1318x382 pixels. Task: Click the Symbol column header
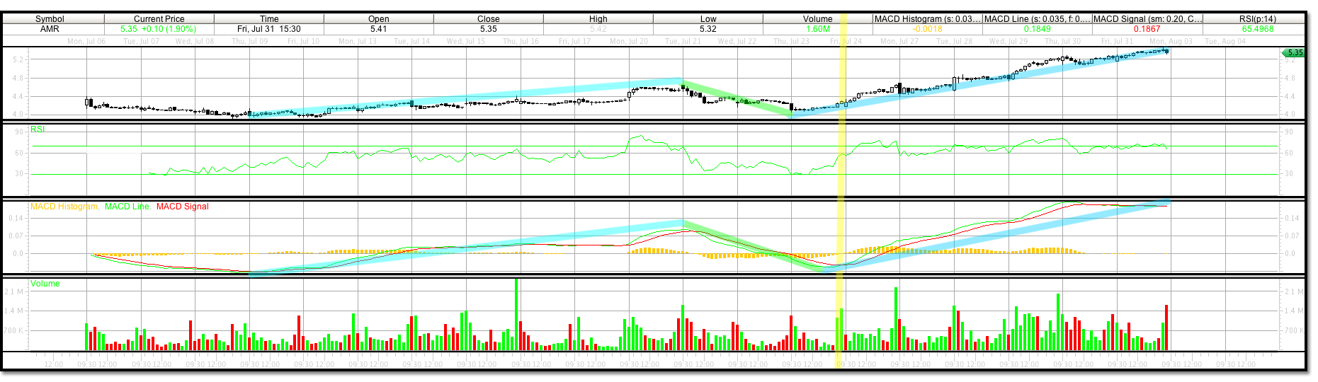click(50, 19)
